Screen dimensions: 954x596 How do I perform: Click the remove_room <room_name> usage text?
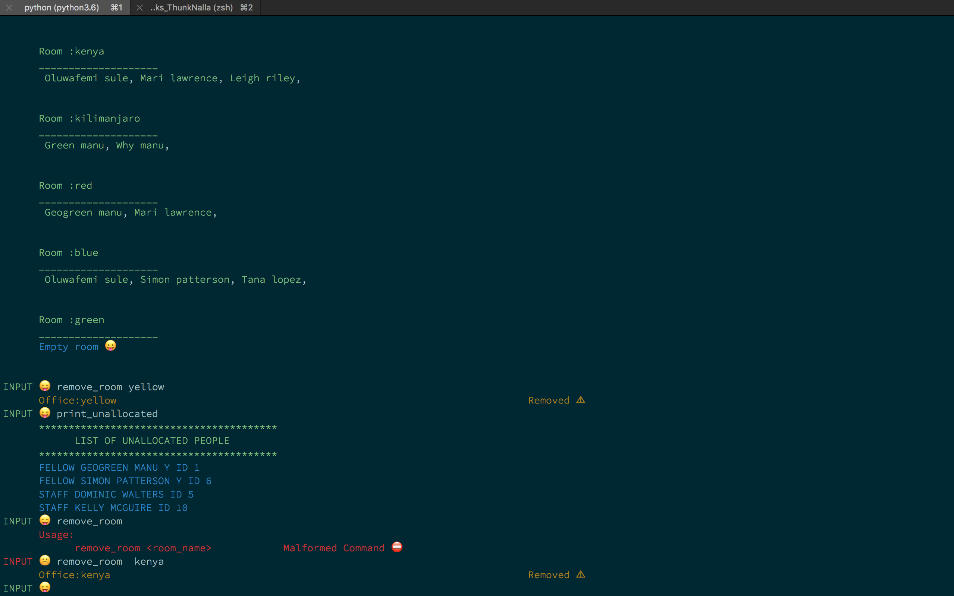143,548
